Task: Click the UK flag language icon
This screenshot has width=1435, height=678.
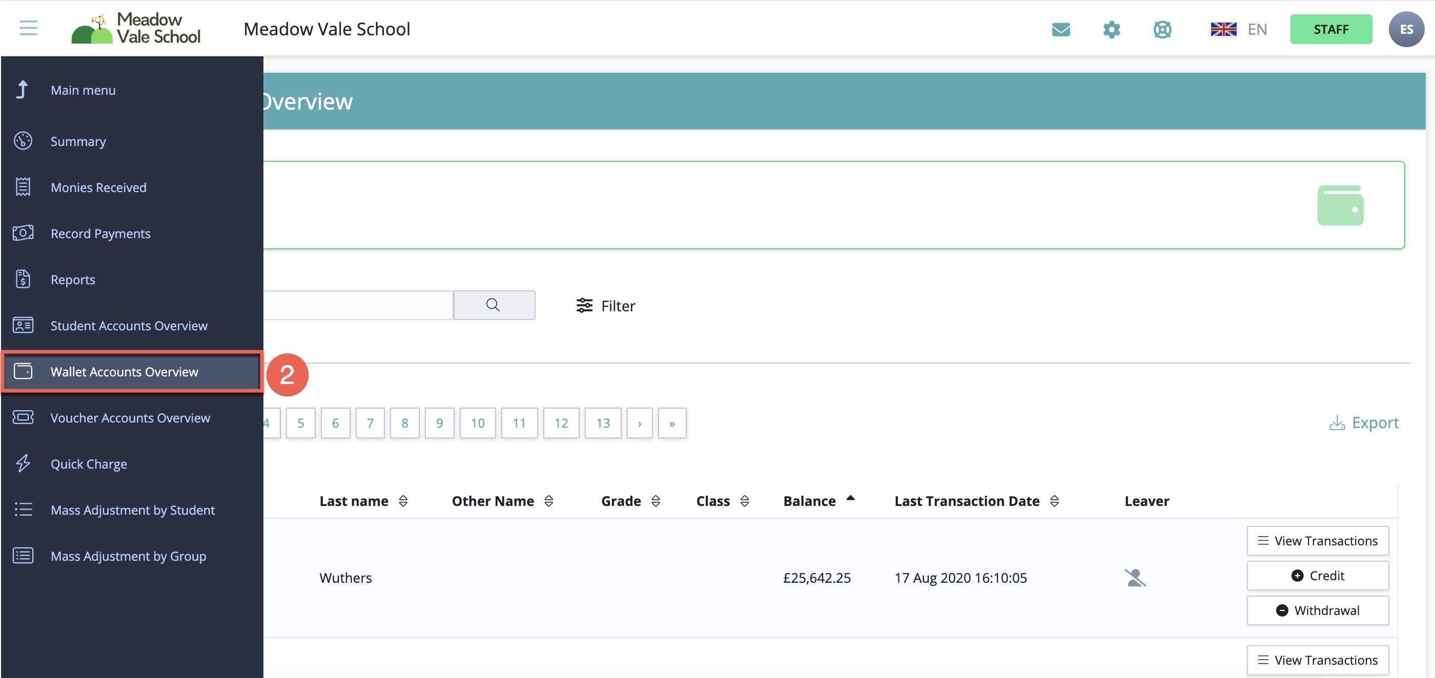Action: tap(1223, 29)
